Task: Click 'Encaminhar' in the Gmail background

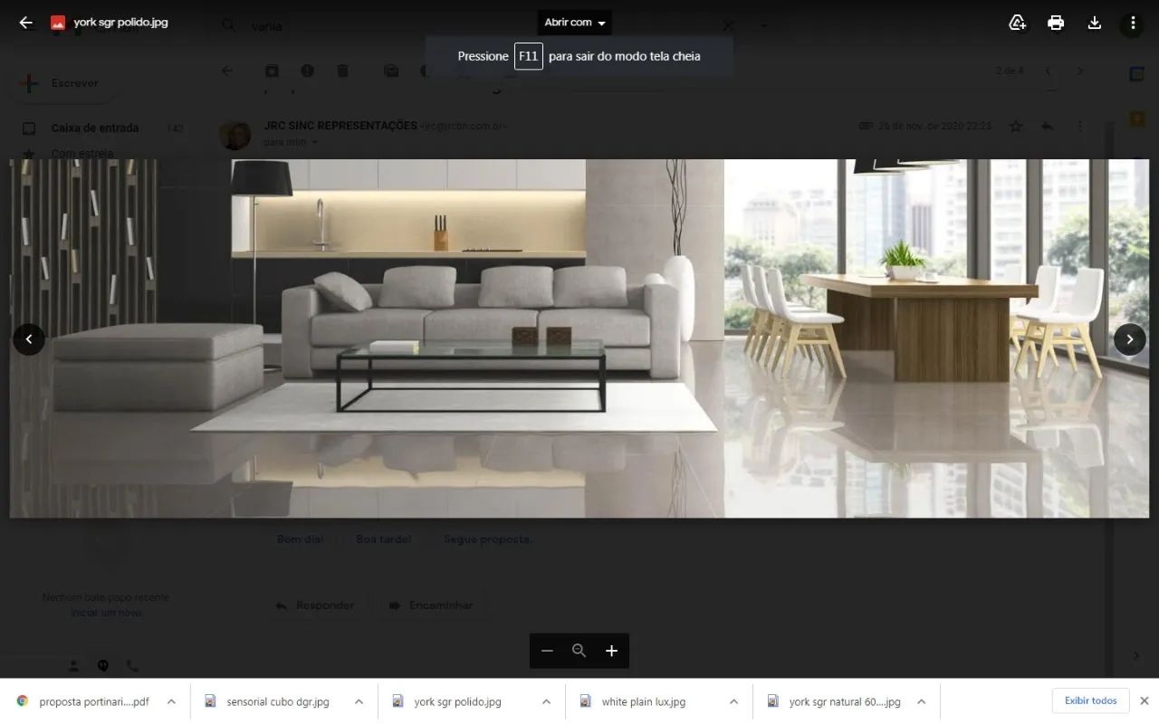Action: pyautogui.click(x=431, y=605)
